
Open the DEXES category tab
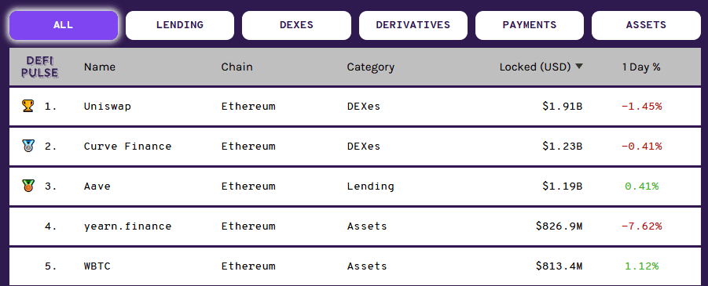(x=296, y=25)
